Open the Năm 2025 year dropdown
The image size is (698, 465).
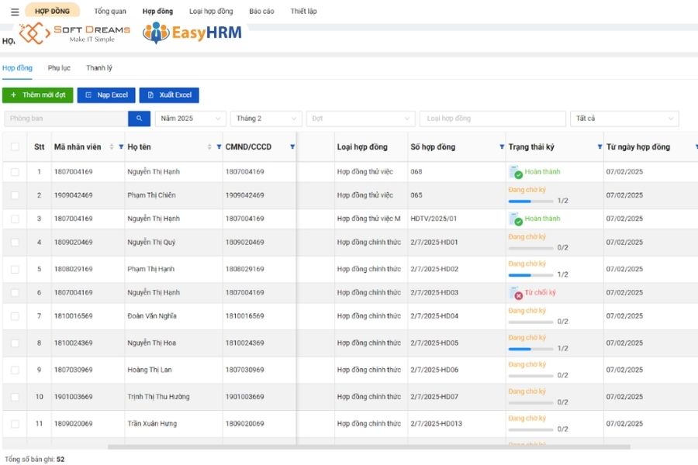[x=191, y=119]
